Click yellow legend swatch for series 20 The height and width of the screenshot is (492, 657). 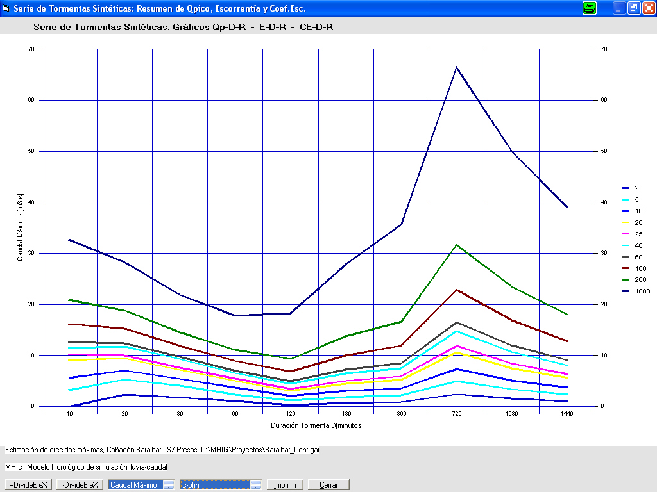[626, 222]
